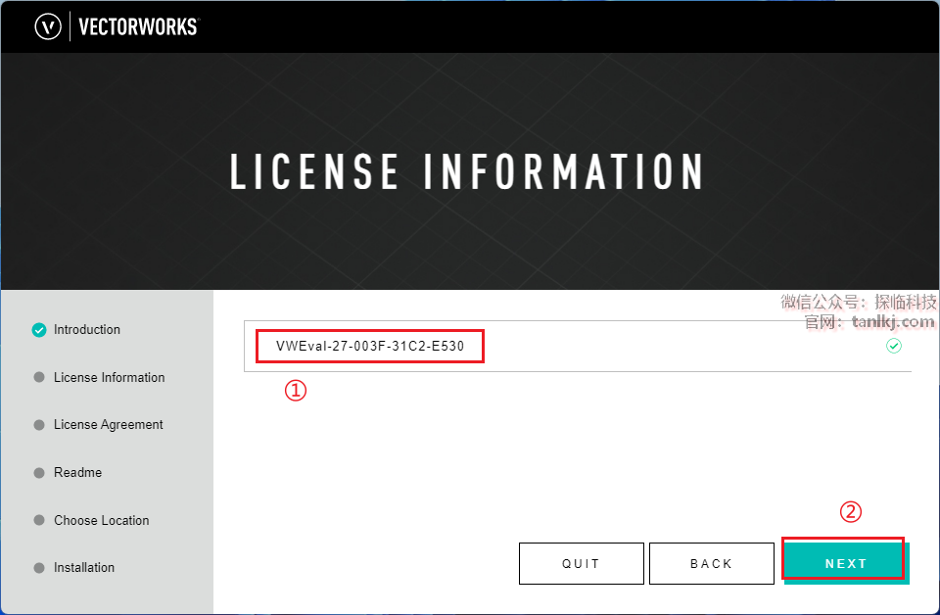The width and height of the screenshot is (940, 615).
Task: Select the Introduction step label
Action: (87, 330)
